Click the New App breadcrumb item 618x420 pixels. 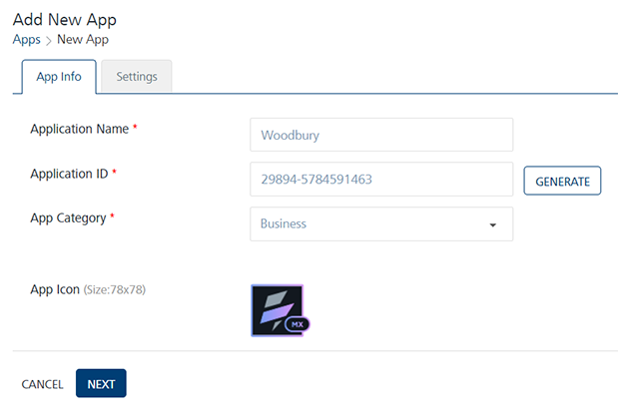pos(83,40)
